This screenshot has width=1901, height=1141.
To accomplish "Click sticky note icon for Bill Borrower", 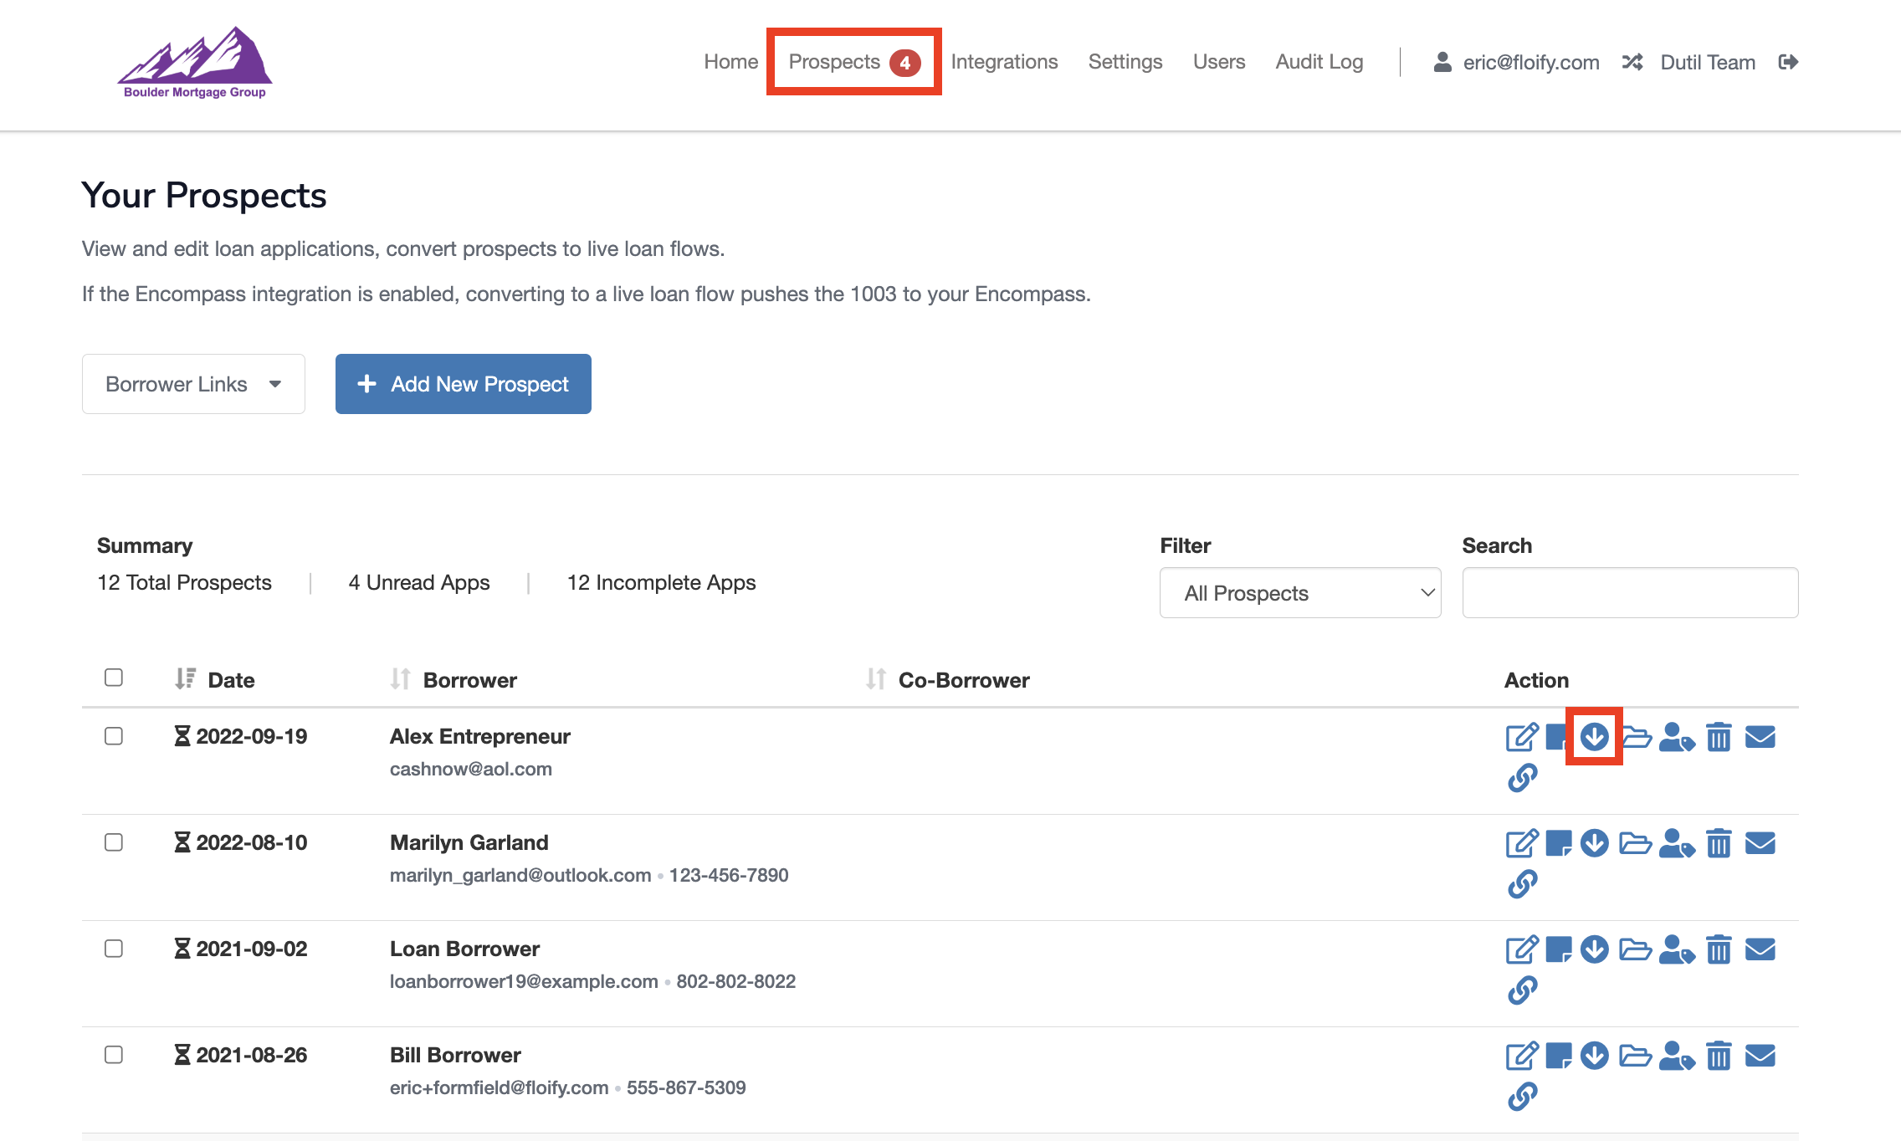I will (x=1558, y=1056).
